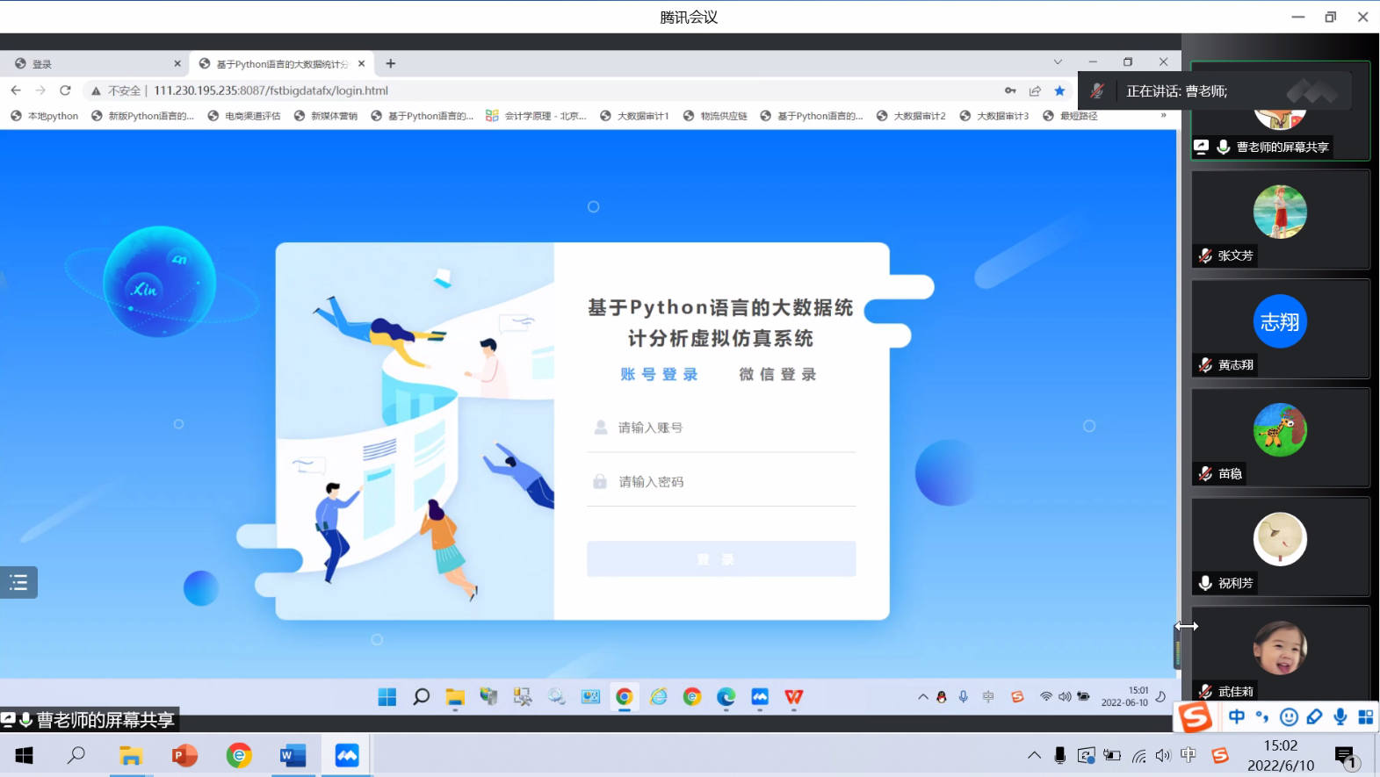Click the Sogou input method S logo
This screenshot has height=777, width=1380.
(x=1195, y=717)
